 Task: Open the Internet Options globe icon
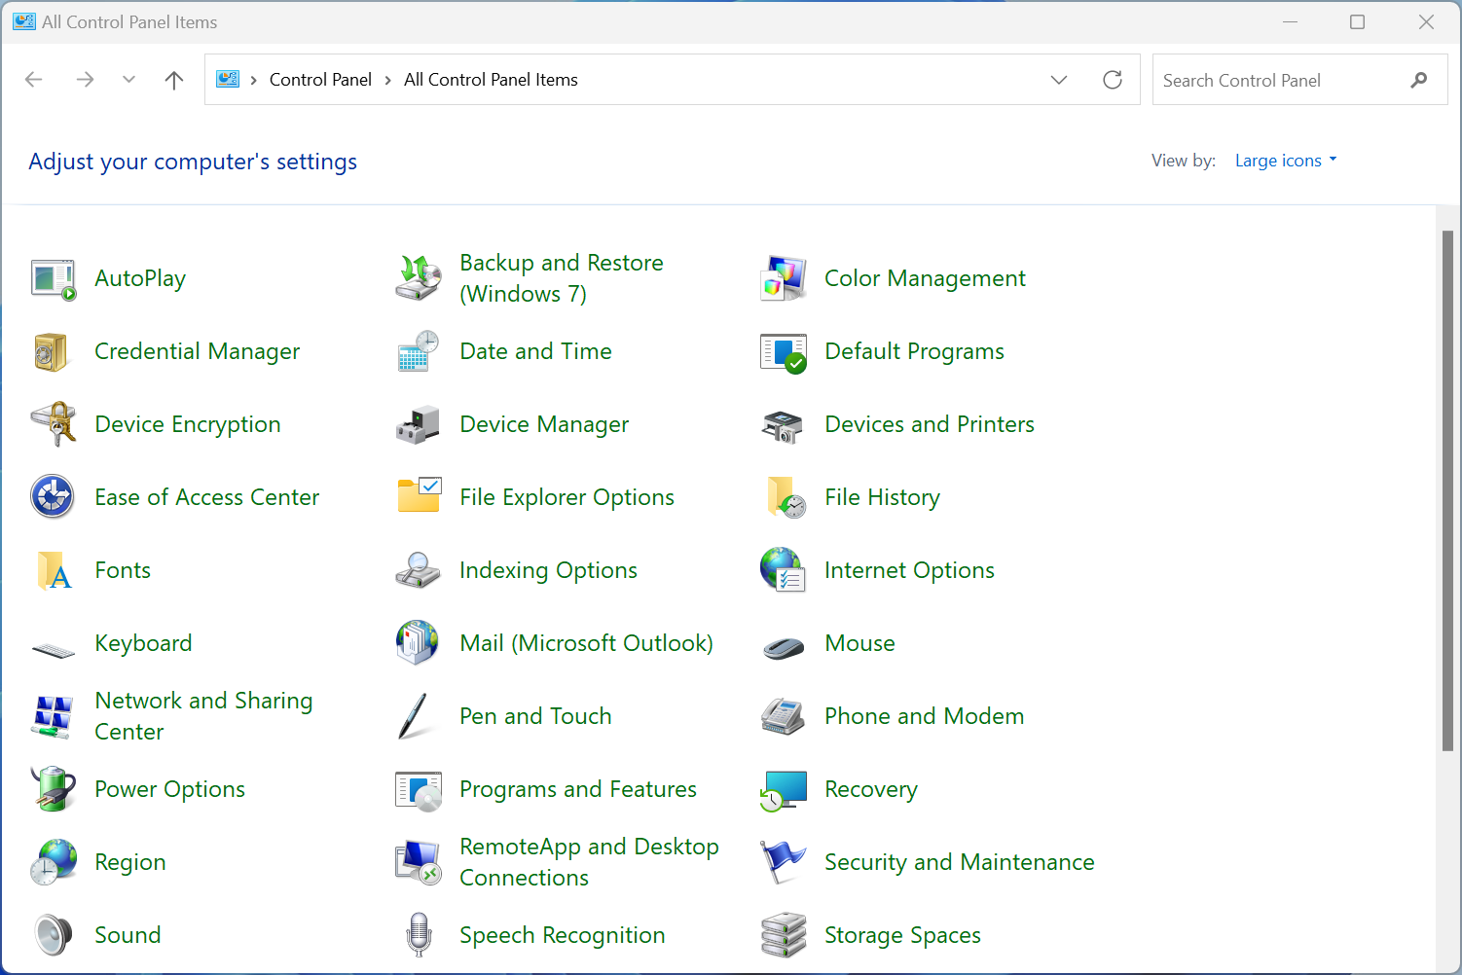(783, 570)
